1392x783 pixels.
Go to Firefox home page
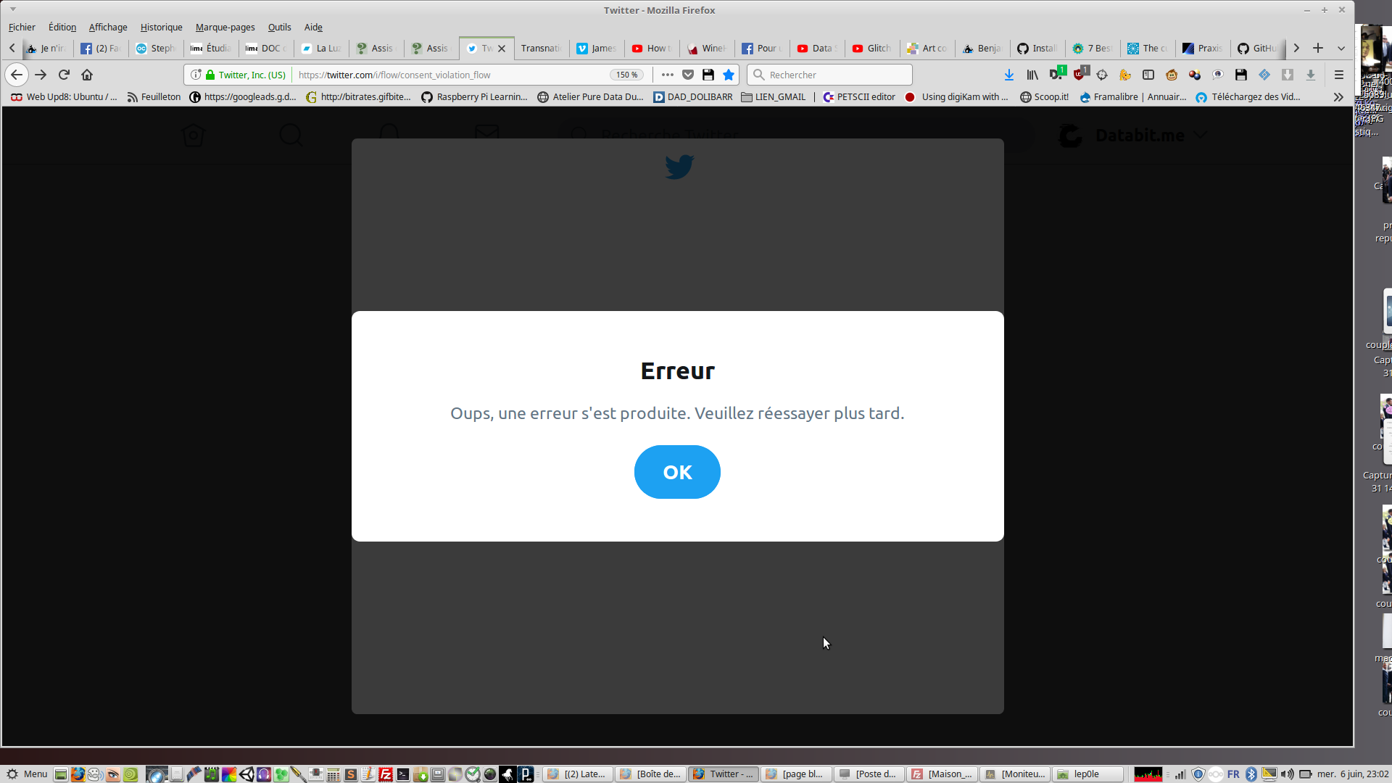coord(87,75)
